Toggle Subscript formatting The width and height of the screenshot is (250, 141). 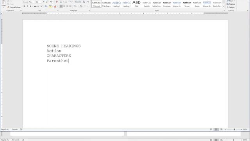38,6
